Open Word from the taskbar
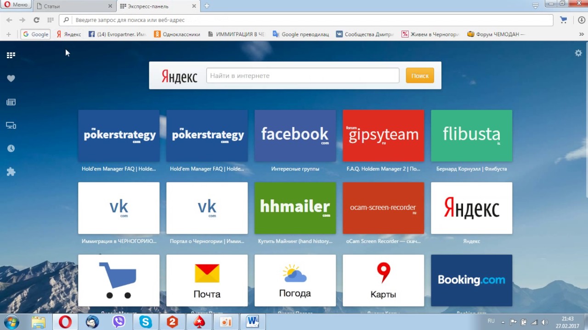This screenshot has height=330, width=588. tap(252, 322)
